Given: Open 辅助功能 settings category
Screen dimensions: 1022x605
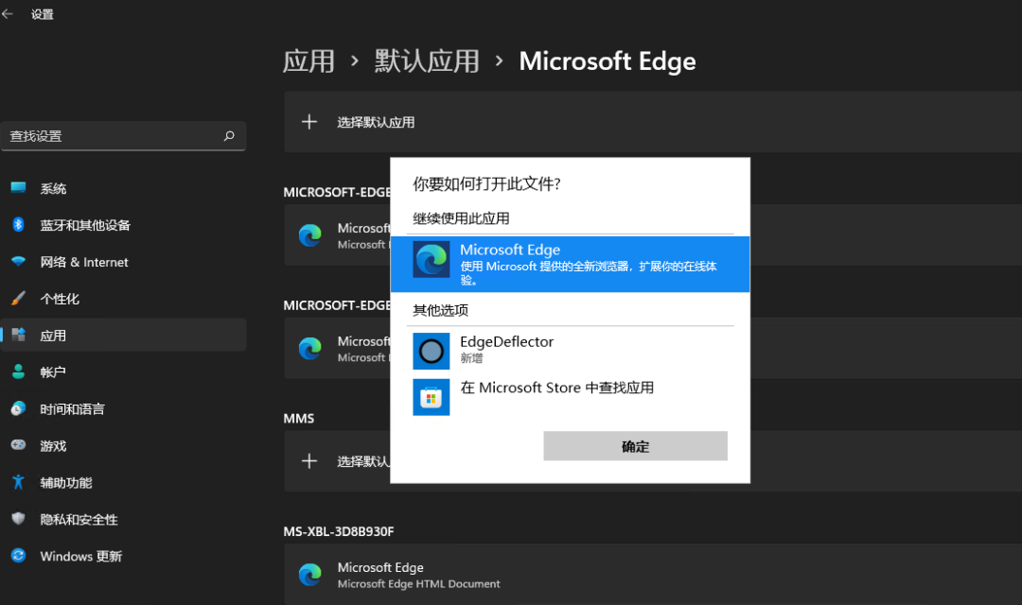Looking at the screenshot, I should [x=123, y=482].
